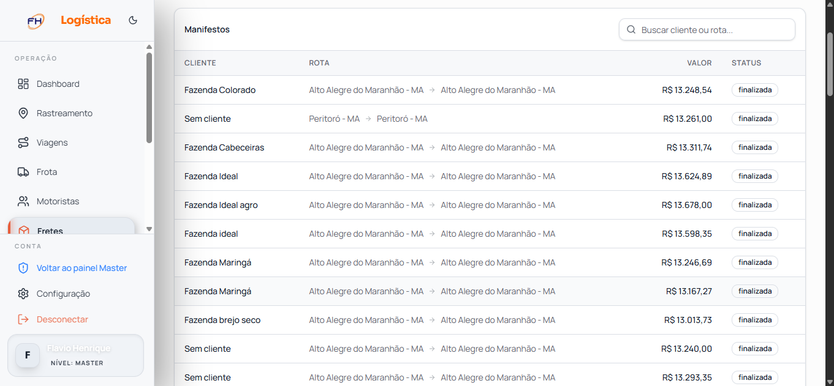Click finalizada badge for Fazenda Cabeceiras
The width and height of the screenshot is (834, 386).
[x=755, y=147]
